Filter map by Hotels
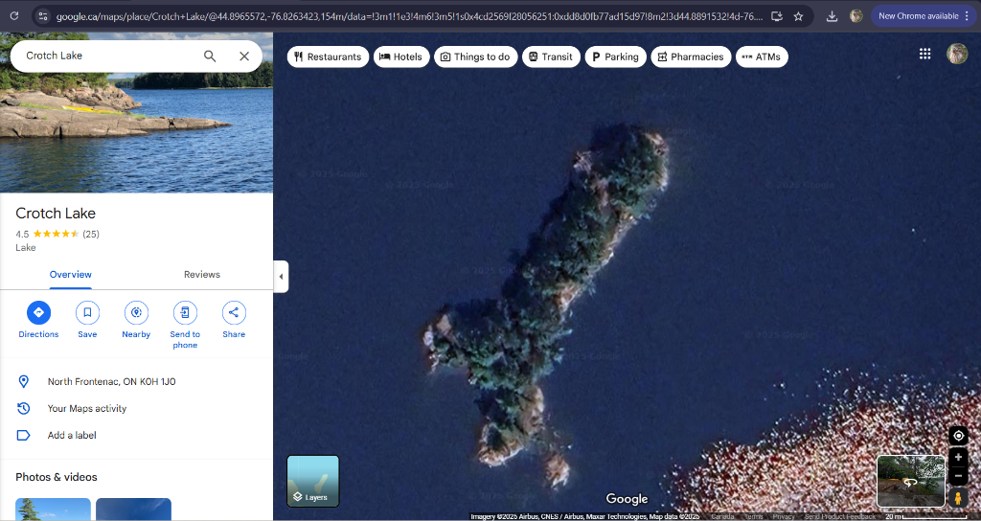 click(400, 57)
